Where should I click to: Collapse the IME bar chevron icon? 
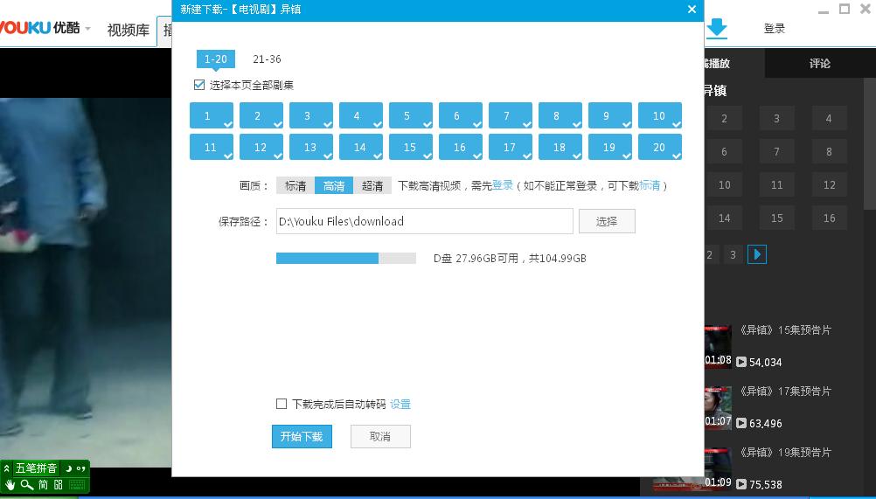tap(7, 468)
